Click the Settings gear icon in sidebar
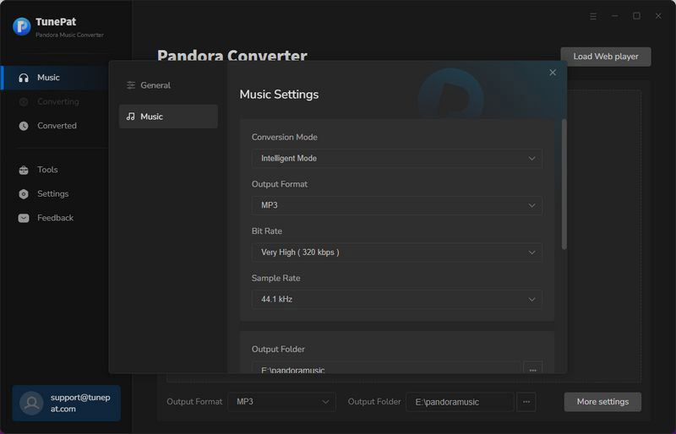Image resolution: width=676 pixels, height=434 pixels. [24, 194]
